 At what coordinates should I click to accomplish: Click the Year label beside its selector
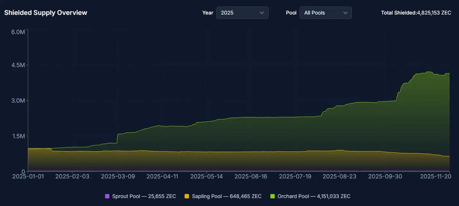tap(208, 13)
